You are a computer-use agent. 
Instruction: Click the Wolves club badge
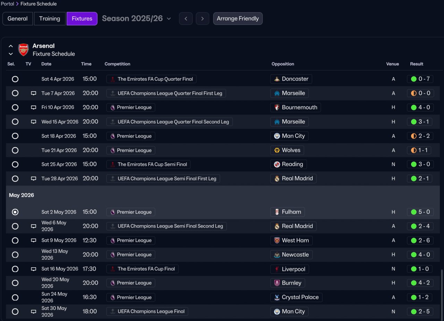coord(277,150)
